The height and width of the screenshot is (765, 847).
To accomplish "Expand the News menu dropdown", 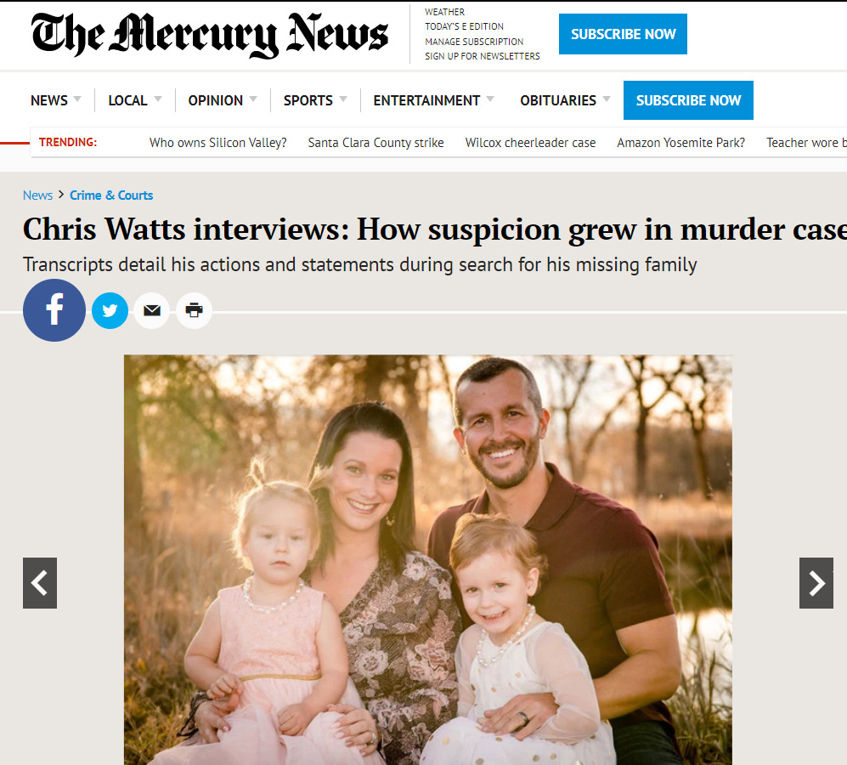I will pyautogui.click(x=77, y=99).
